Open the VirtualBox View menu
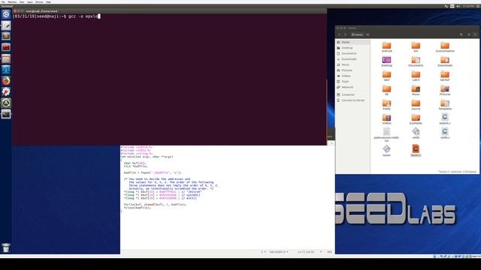The image size is (481, 270). 22,1
